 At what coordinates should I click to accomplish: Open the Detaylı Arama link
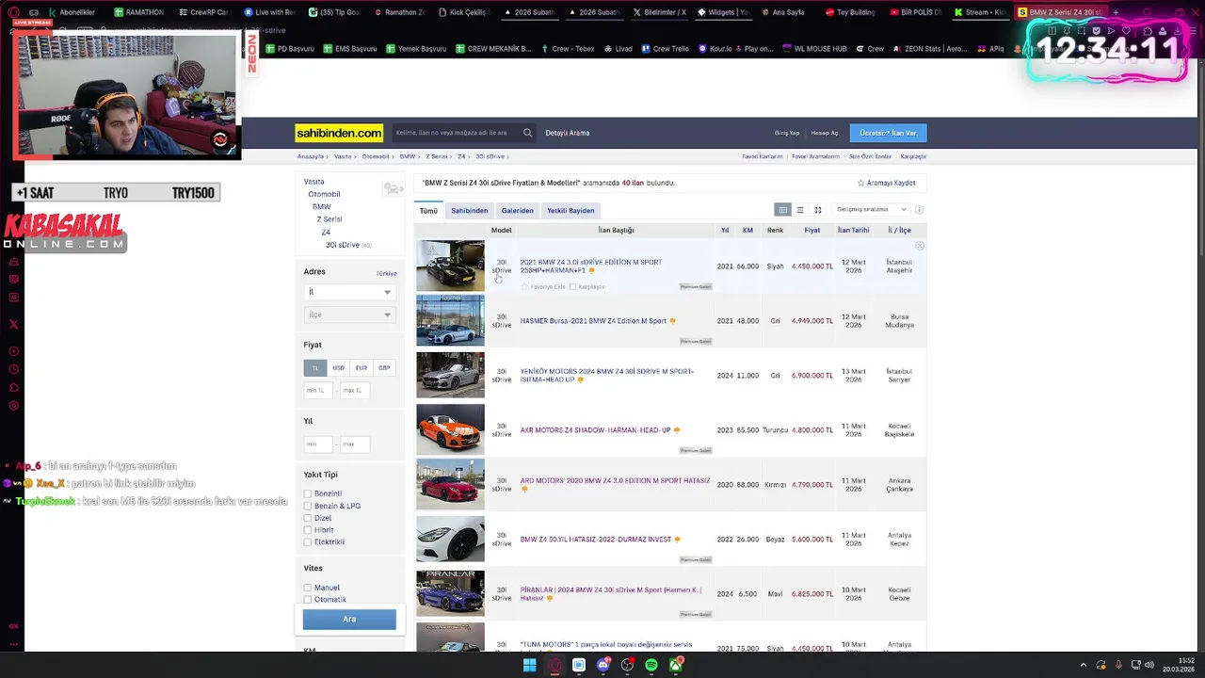pos(568,133)
